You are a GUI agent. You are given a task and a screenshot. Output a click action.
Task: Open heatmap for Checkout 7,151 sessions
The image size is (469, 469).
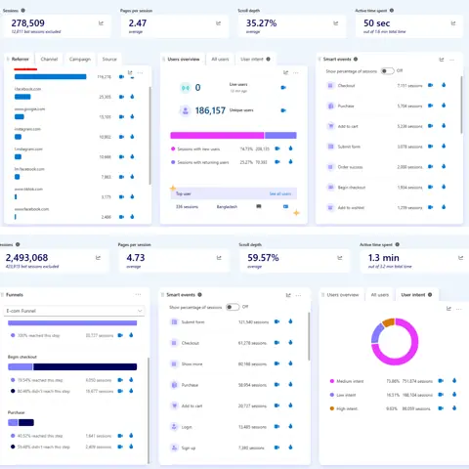444,85
